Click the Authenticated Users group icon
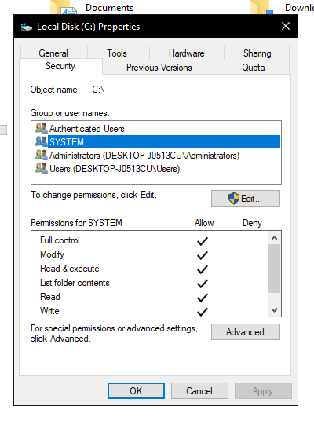 tap(42, 128)
